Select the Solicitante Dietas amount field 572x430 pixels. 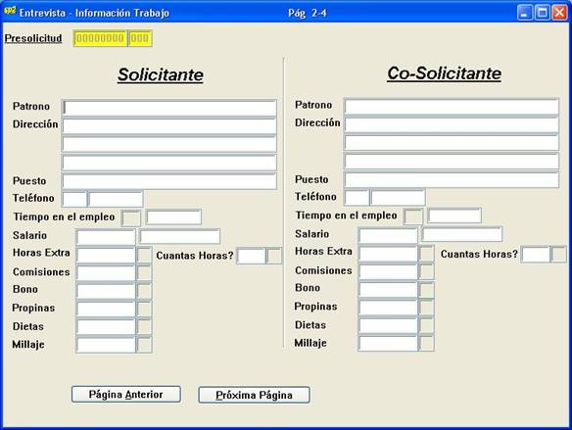106,327
